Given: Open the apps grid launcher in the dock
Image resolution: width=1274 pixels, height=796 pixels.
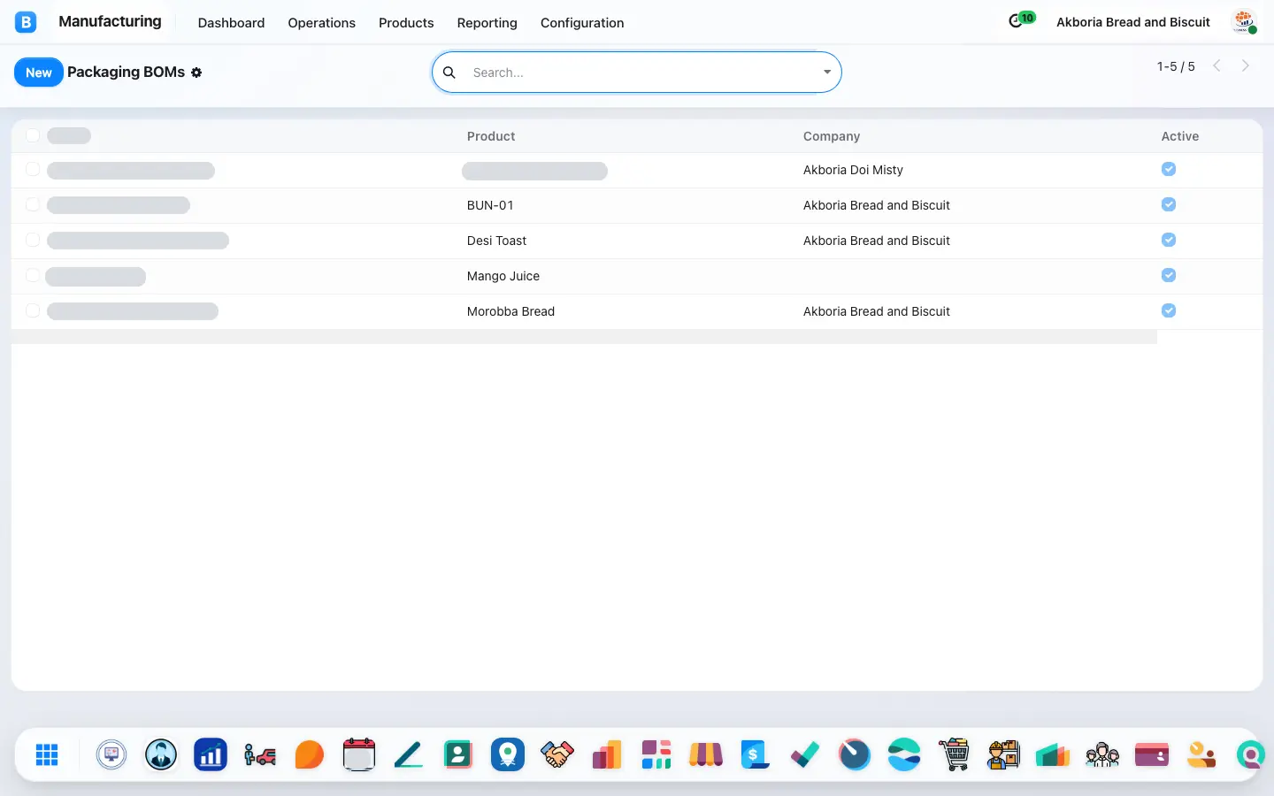Looking at the screenshot, I should click(47, 754).
